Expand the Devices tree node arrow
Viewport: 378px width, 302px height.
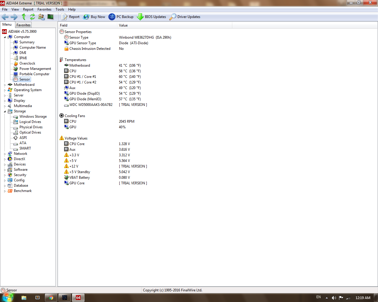pos(5,165)
